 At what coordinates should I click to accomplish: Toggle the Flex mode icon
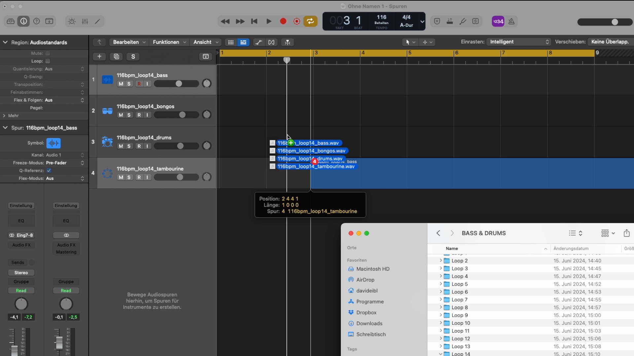coord(271,42)
